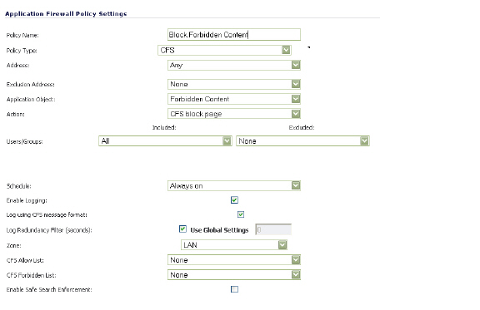Click the CFS Forbidden List dropdown arrow
Screen dimensions: 480x310
296,275
